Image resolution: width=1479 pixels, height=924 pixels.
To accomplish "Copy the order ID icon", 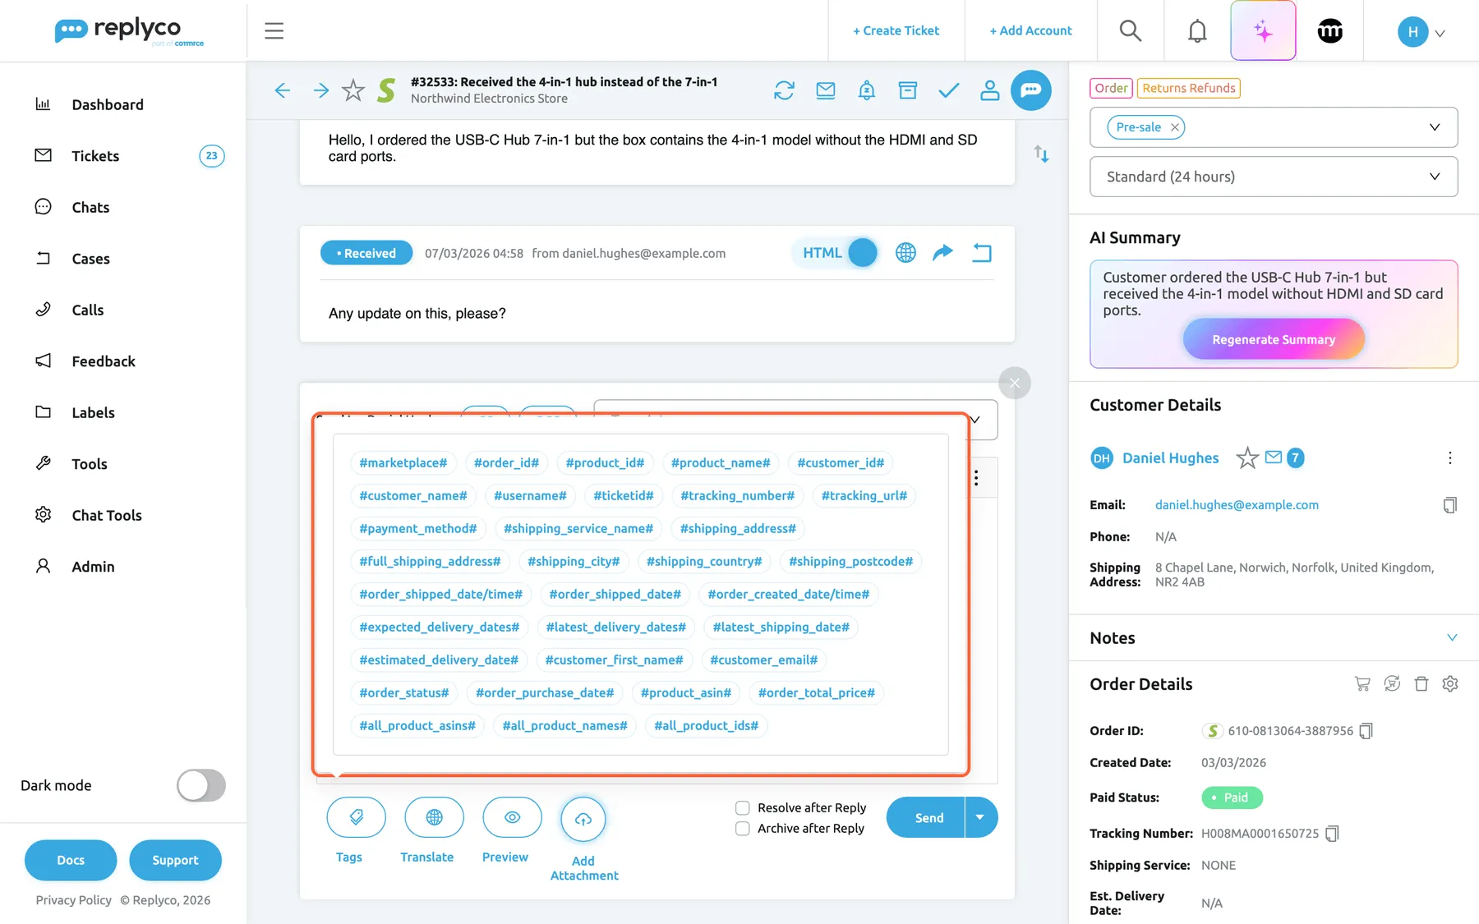I will pos(1366,731).
